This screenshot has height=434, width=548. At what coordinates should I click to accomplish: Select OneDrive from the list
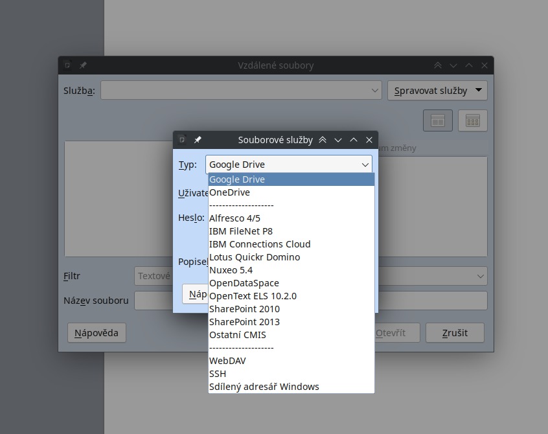pyautogui.click(x=229, y=192)
